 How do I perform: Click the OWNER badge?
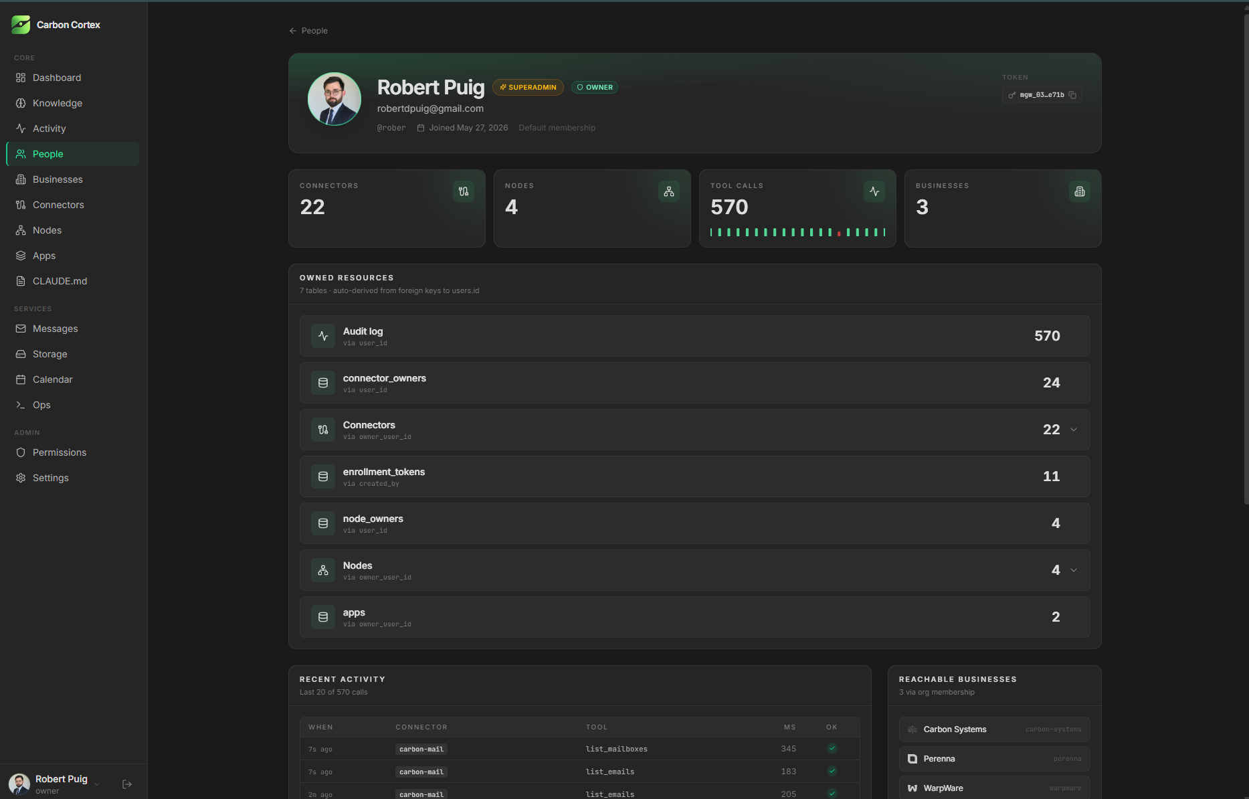point(595,88)
